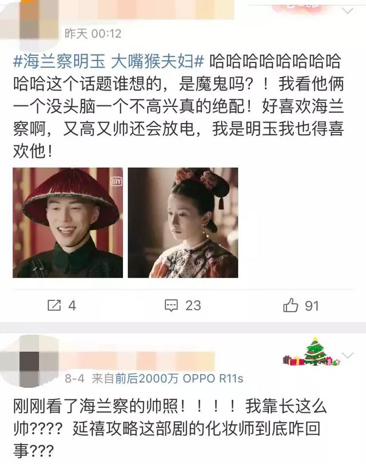
Task: Tap the repost count 4
Action: pyautogui.click(x=72, y=306)
